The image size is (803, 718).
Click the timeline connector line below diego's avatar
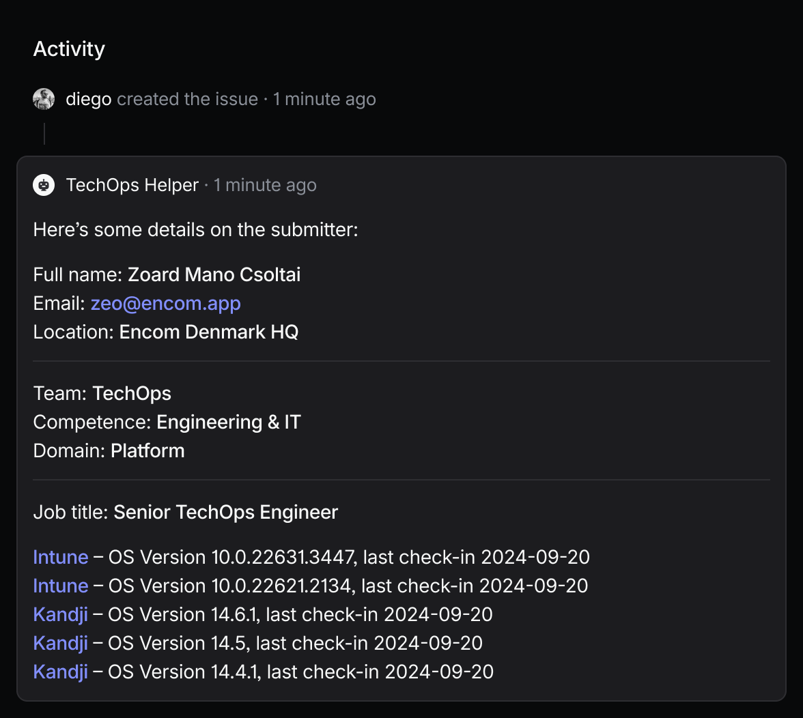(x=45, y=134)
